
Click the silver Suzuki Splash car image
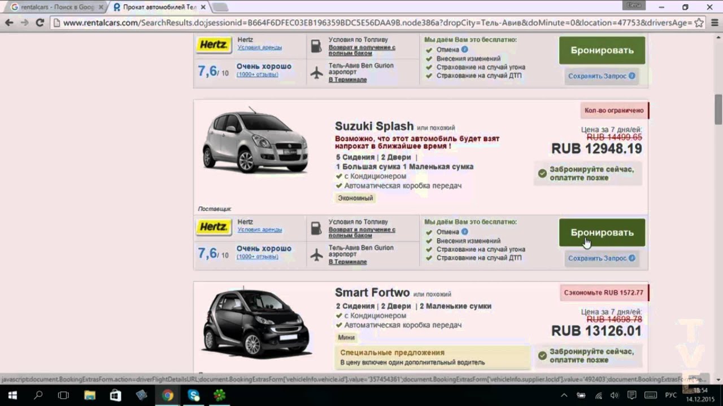[255, 142]
